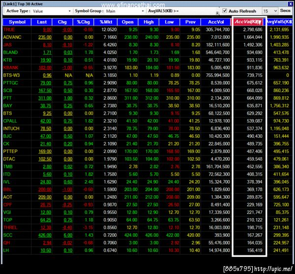Viewport: 295px width, 274px height.
Task: Select the CPALL symbol
Action: [x=10, y=121]
